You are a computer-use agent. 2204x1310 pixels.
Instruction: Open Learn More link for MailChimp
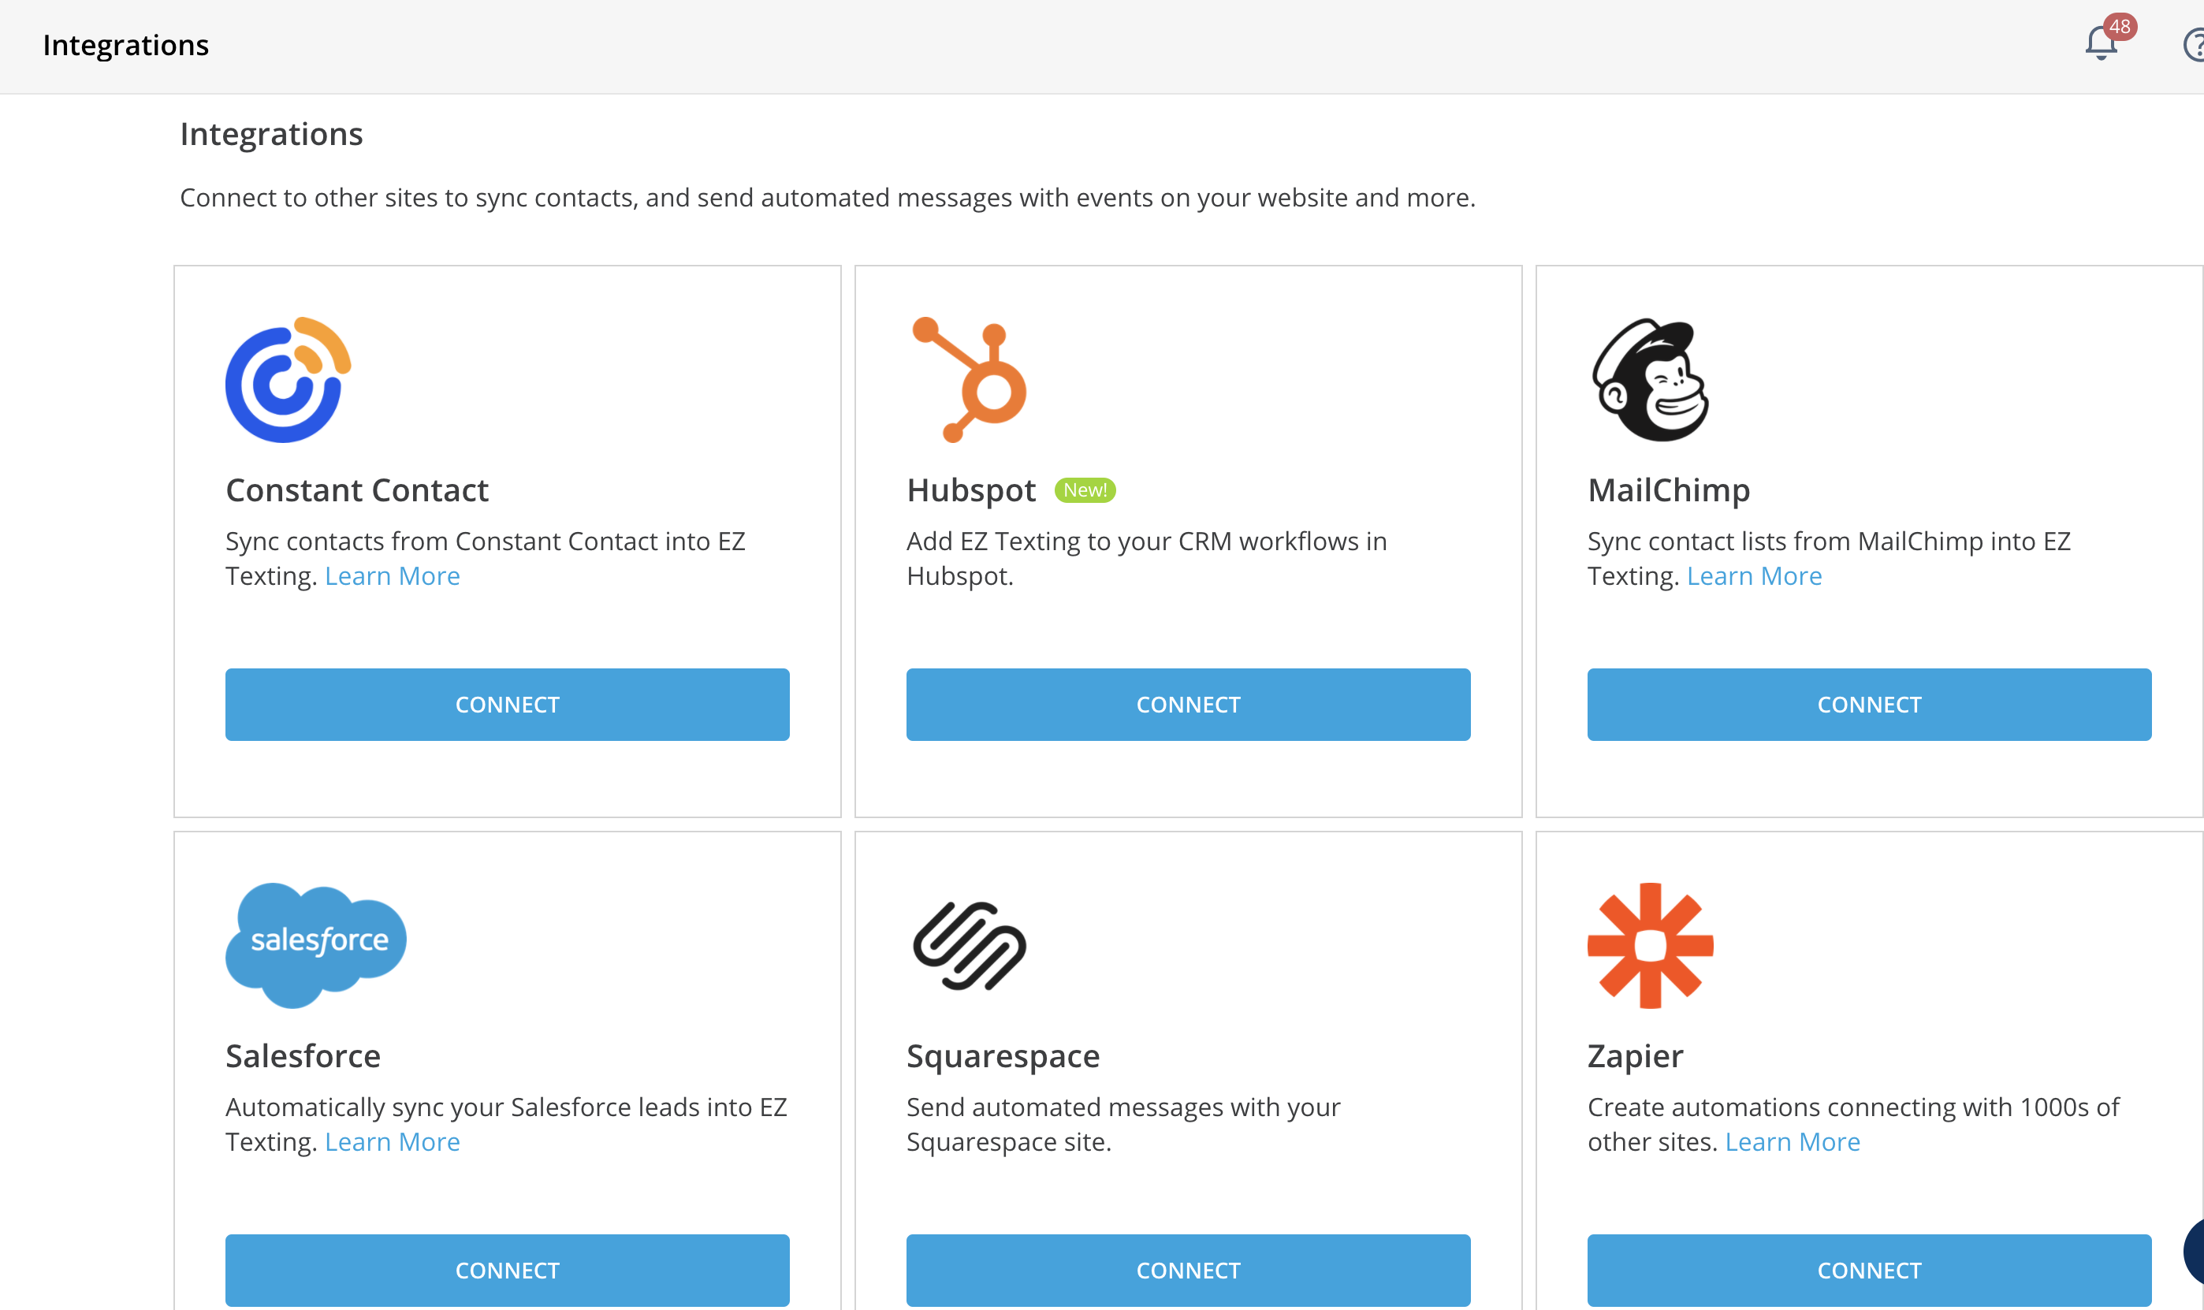click(1754, 575)
